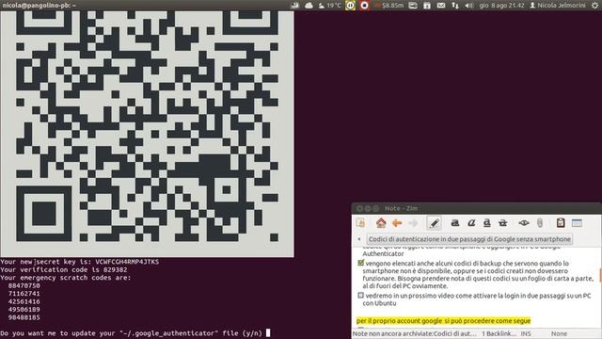Screen dimensions: 602x339
Task: Open the calendar icon in Zim toolbar
Action: pos(577,223)
